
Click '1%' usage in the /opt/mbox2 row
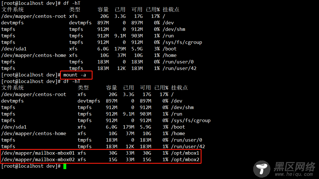pyautogui.click(x=165, y=160)
